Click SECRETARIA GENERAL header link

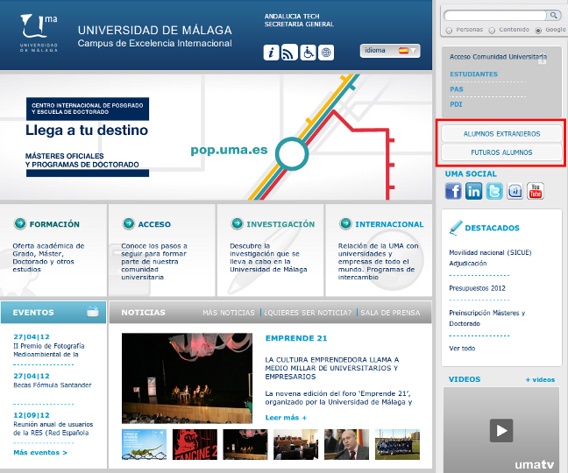click(x=299, y=25)
